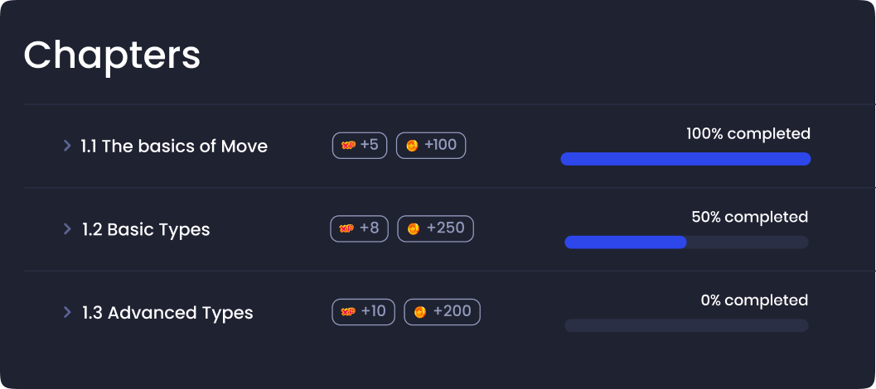Click the 0% completed label
Viewport: 876px width, 389px height.
pyautogui.click(x=754, y=300)
